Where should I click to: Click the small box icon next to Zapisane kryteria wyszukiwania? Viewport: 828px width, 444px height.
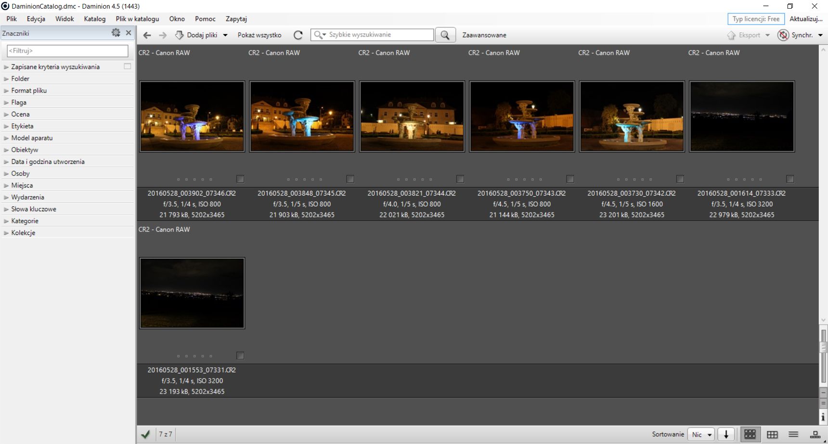tap(128, 66)
